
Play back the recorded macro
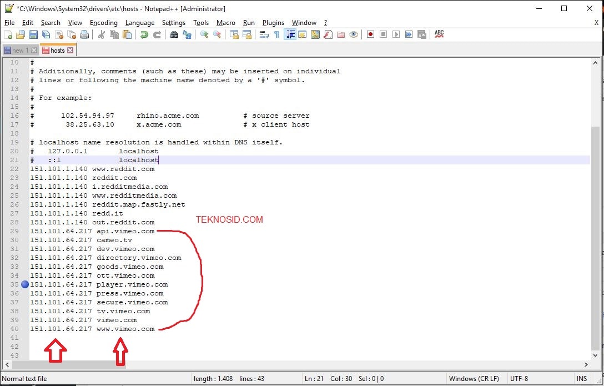click(396, 34)
